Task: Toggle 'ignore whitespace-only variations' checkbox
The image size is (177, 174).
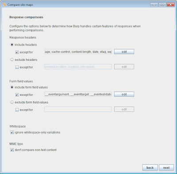Action: (x=12, y=132)
